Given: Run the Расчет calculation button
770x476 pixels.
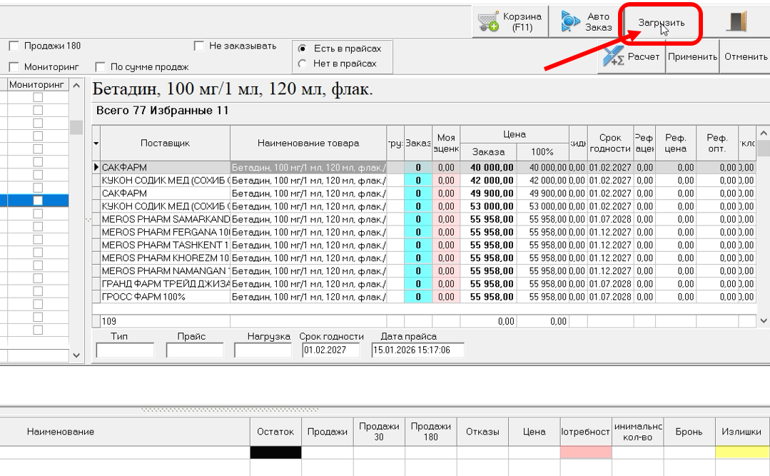Looking at the screenshot, I should [632, 57].
